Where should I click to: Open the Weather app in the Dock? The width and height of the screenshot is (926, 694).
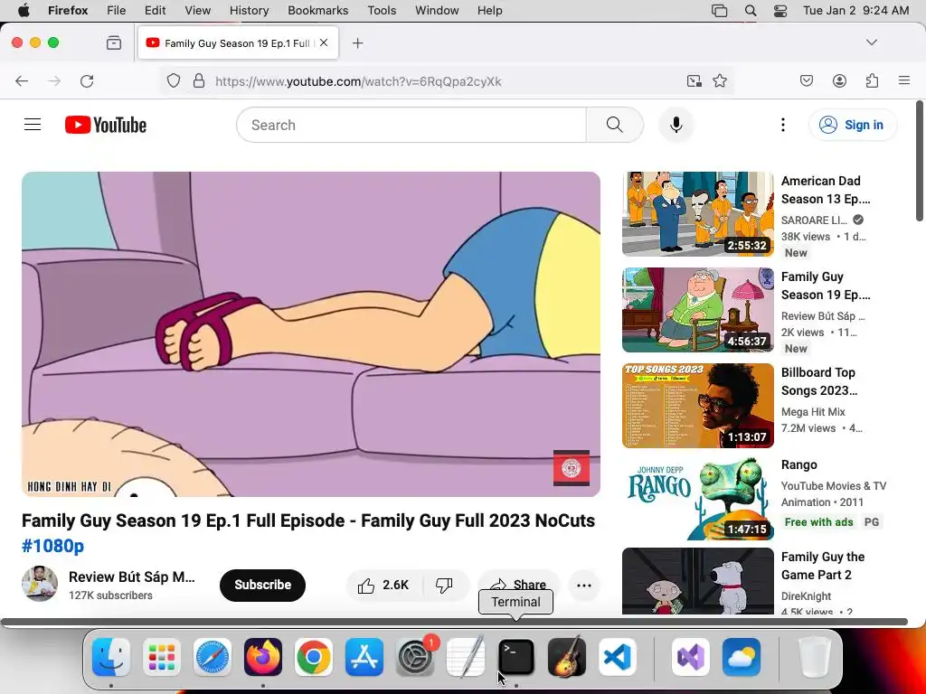(742, 657)
